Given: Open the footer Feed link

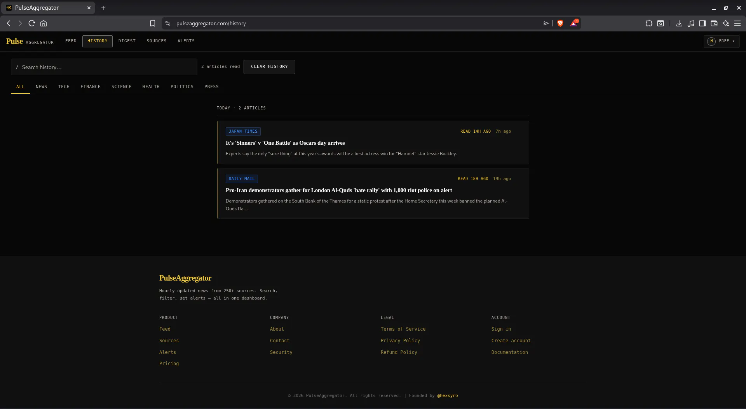Looking at the screenshot, I should (x=165, y=329).
